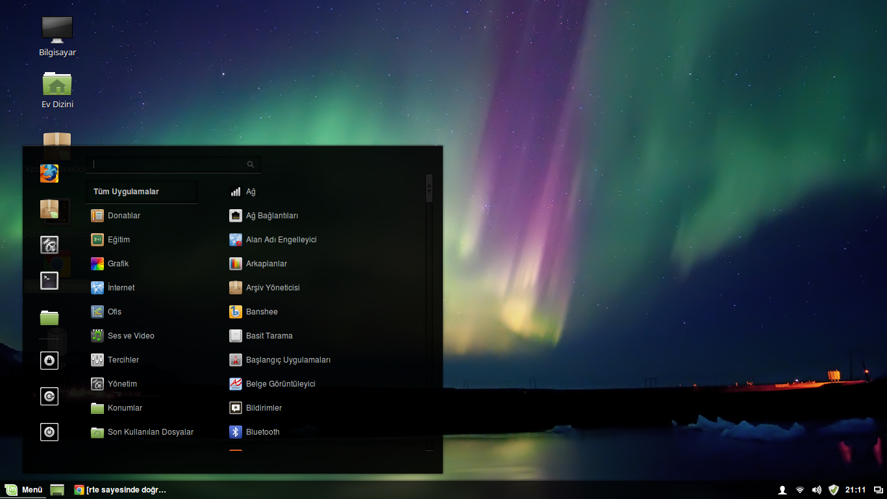Image resolution: width=887 pixels, height=499 pixels.
Task: Select Son Kullanılan Dosyalar category
Action: (x=142, y=432)
